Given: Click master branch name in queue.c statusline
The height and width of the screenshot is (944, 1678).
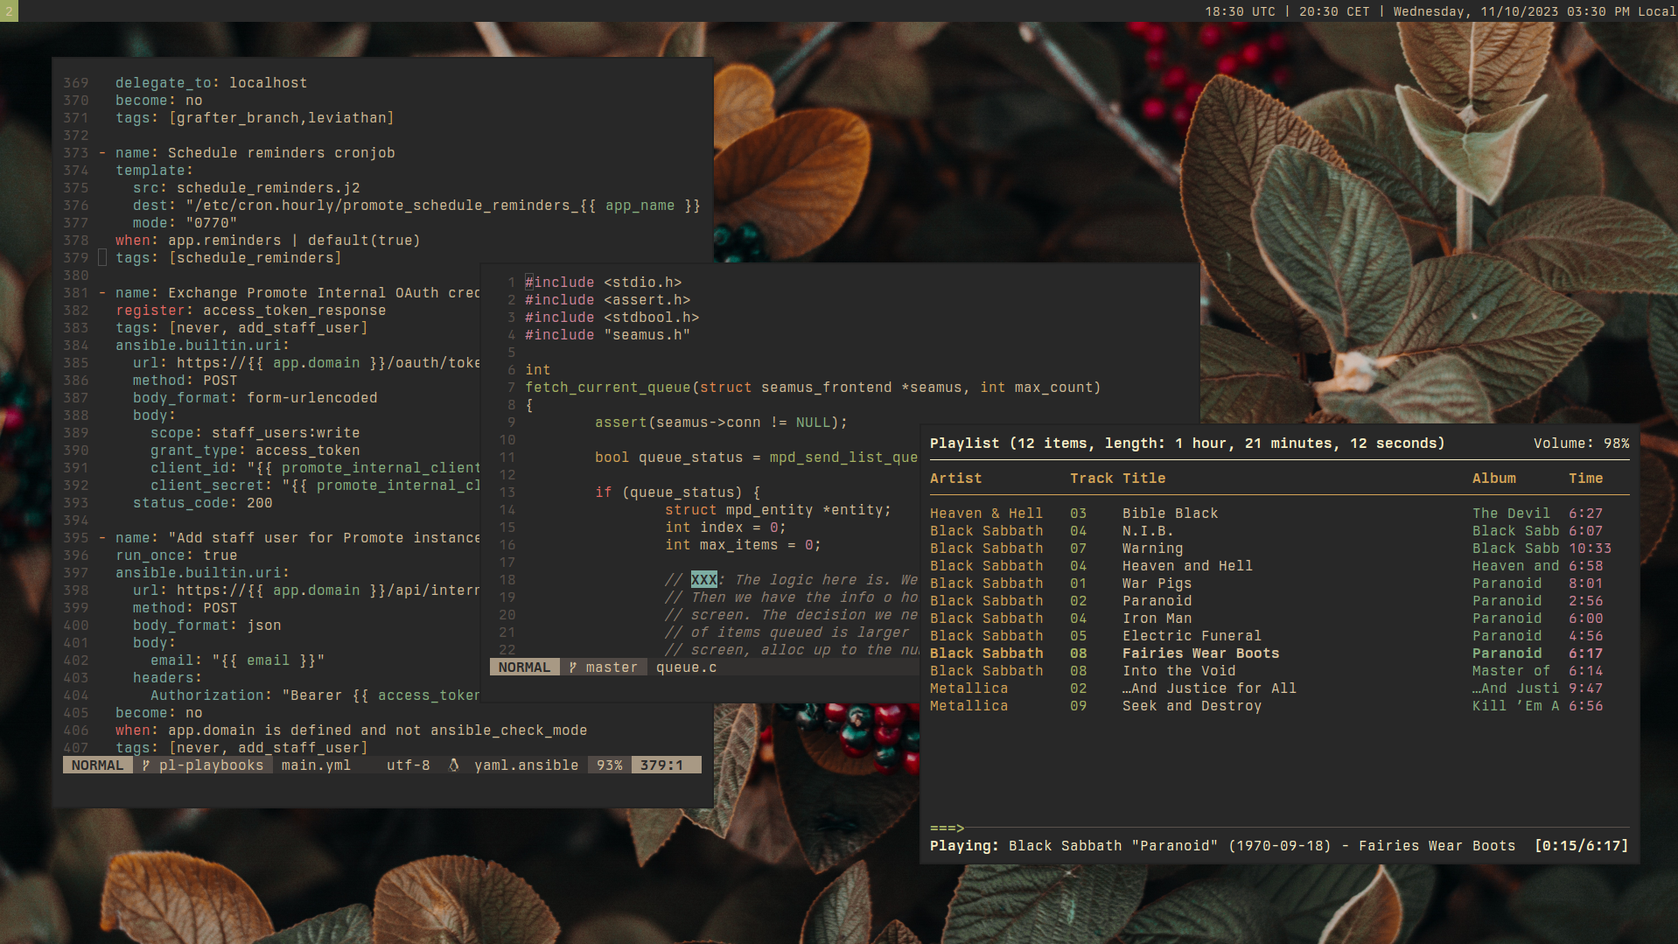Looking at the screenshot, I should 612,668.
